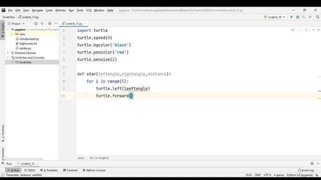
Task: Open the Python Console tool window
Action: [94, 170]
